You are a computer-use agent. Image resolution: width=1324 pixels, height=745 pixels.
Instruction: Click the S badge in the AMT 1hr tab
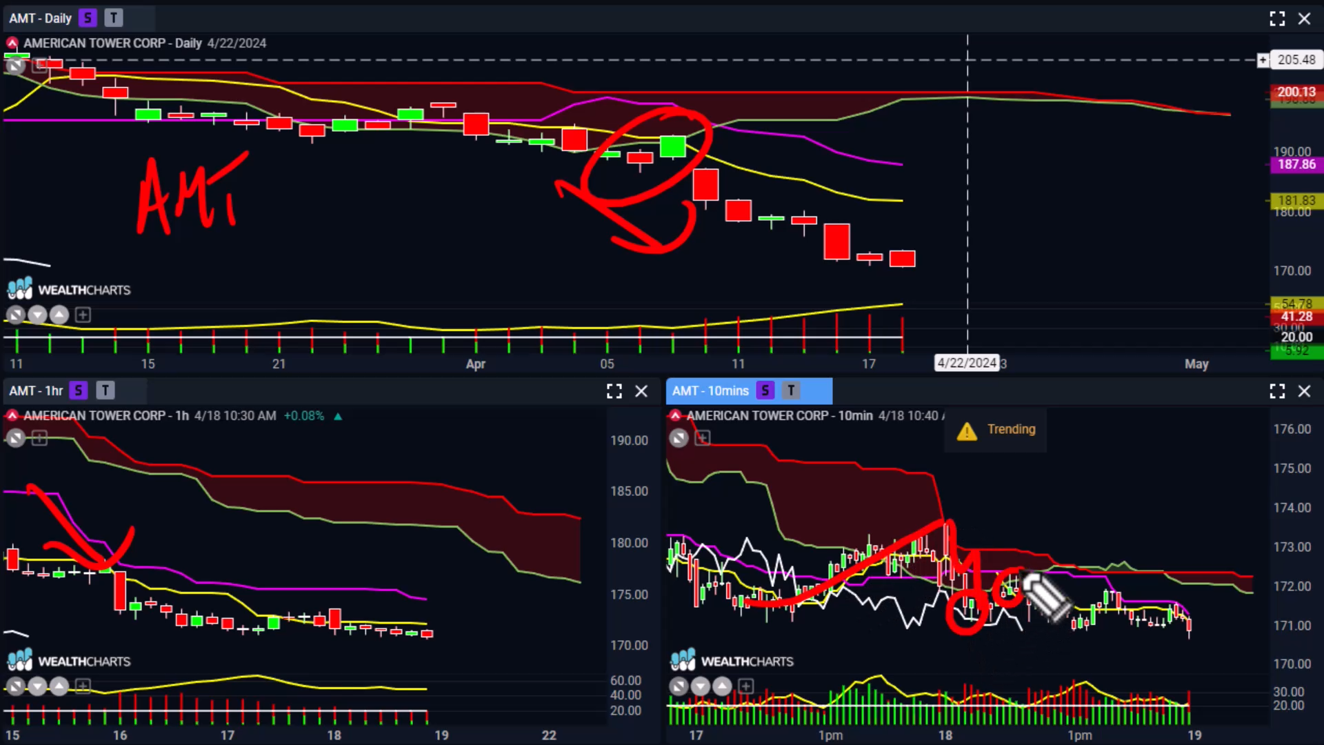(79, 390)
